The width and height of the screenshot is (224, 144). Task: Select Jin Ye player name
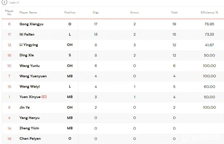tap(24, 107)
